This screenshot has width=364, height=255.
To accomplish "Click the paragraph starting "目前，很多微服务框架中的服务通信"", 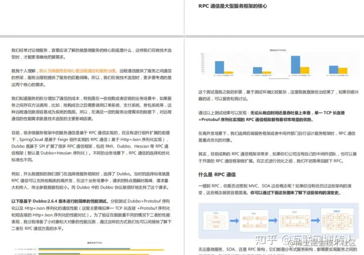I will [x=91, y=146].
